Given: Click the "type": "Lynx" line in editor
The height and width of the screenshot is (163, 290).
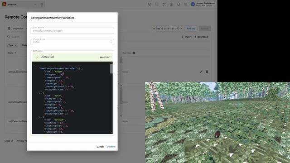Looking at the screenshot, I should point(53,96).
